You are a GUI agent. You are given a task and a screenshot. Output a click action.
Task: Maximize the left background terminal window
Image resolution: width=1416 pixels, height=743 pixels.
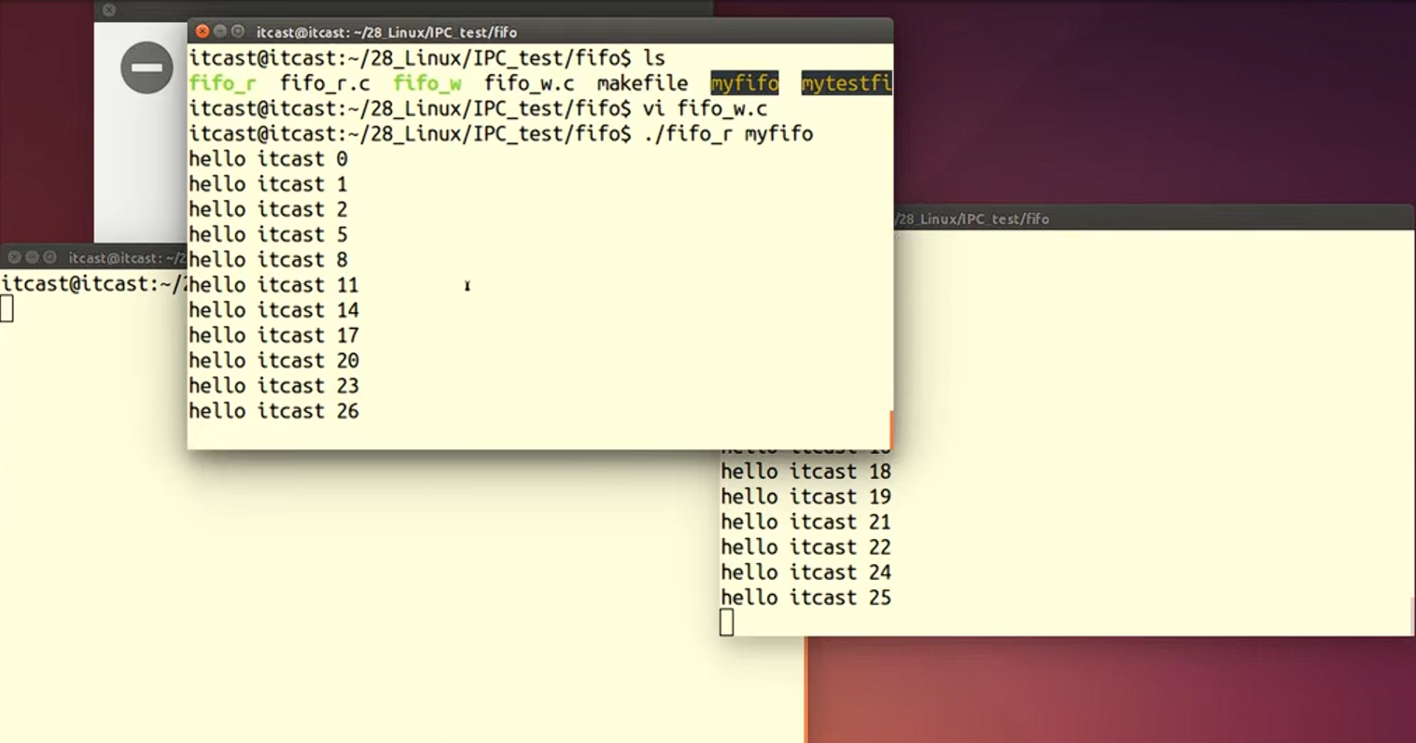pyautogui.click(x=49, y=257)
